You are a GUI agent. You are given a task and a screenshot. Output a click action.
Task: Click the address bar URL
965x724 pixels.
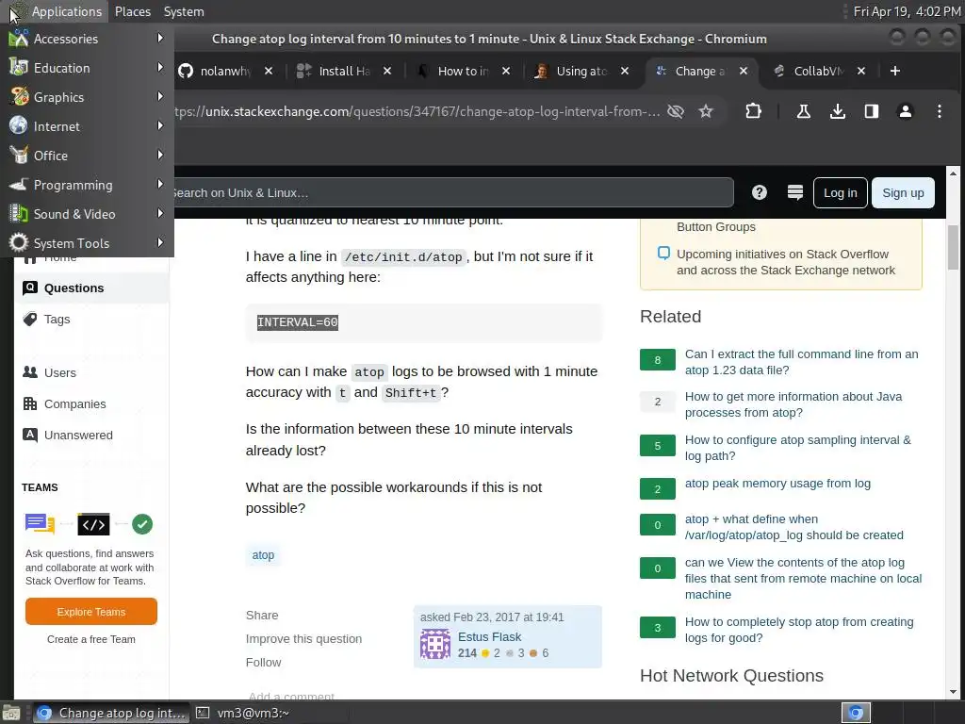tap(417, 111)
